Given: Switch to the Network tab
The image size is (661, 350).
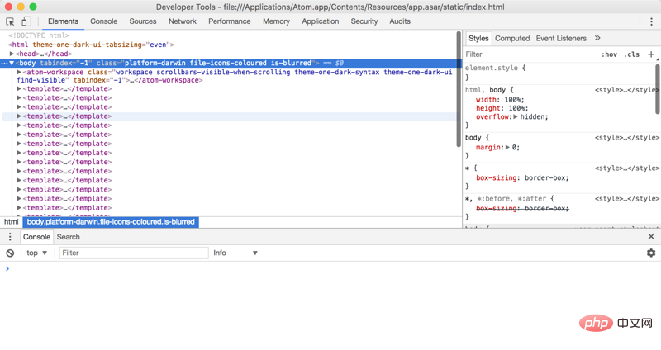Looking at the screenshot, I should (x=183, y=21).
